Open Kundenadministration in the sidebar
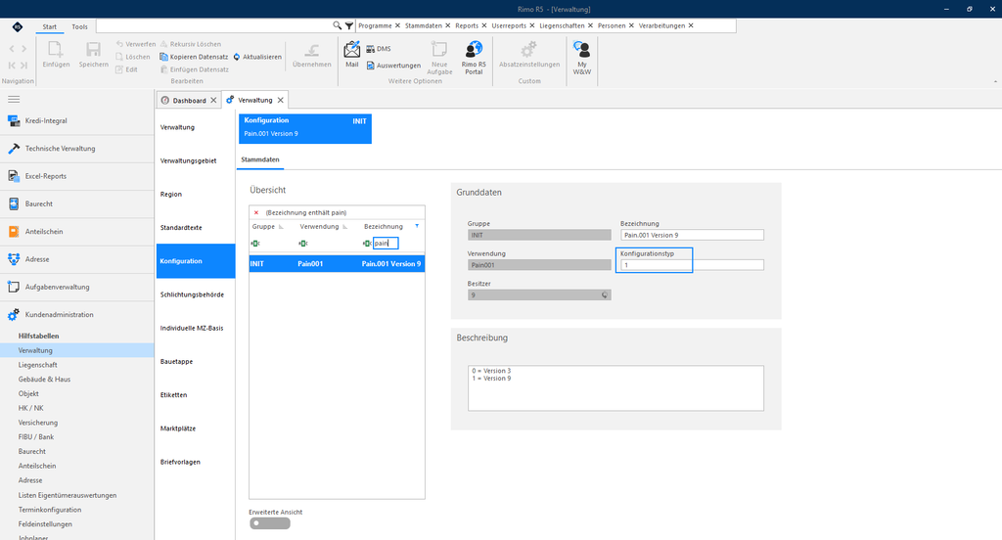 (x=76, y=314)
